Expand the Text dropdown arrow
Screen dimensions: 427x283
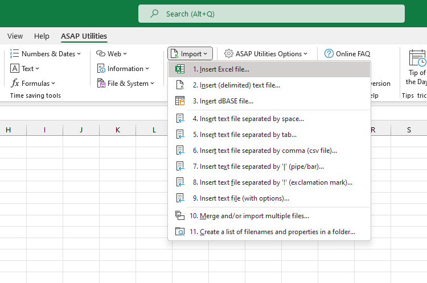pyautogui.click(x=38, y=69)
